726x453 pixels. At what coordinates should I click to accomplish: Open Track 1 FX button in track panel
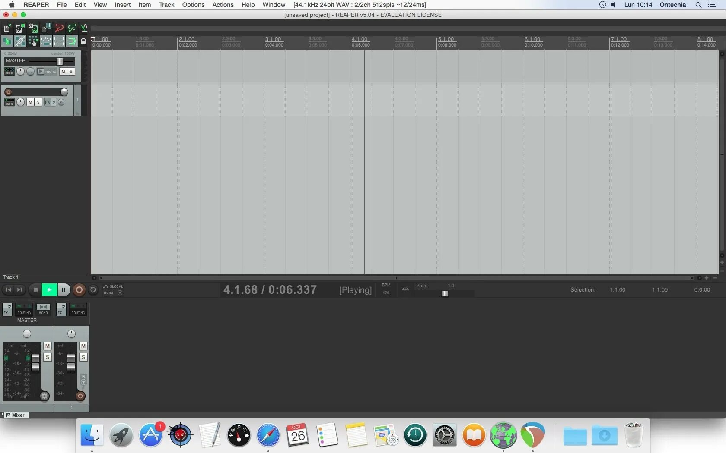tap(48, 102)
